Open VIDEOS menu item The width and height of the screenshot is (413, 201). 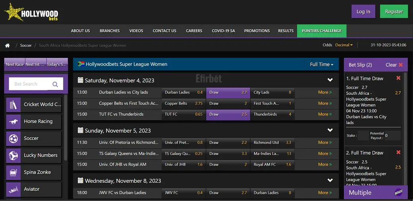[x=136, y=31]
